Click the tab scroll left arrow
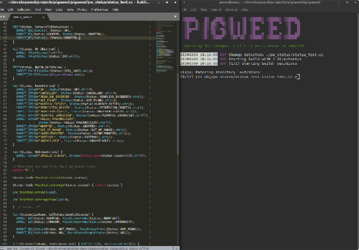The image size is (359, 250). pyautogui.click(x=1, y=16)
